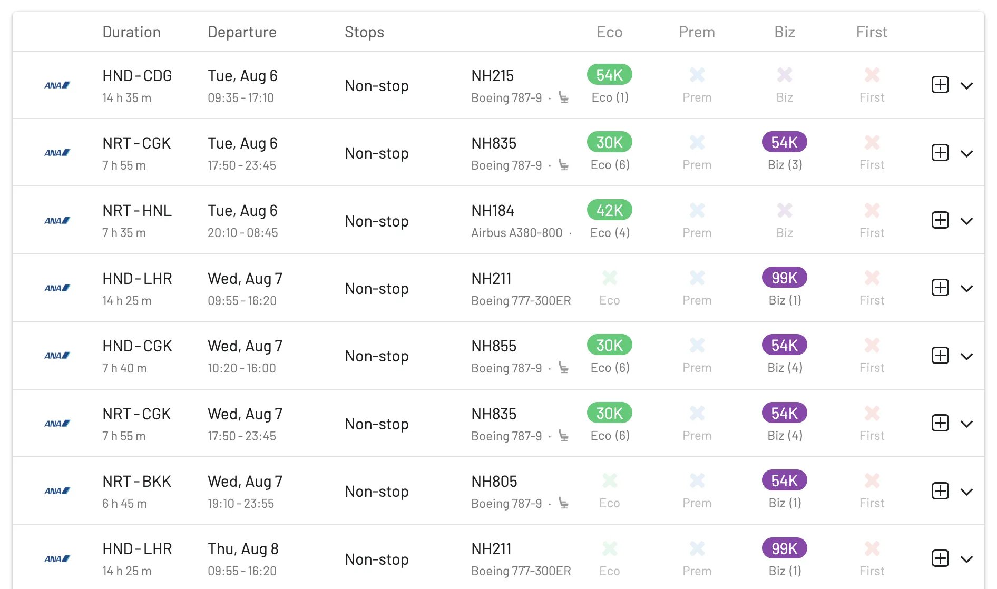Sort by the Duration column header

(x=131, y=32)
